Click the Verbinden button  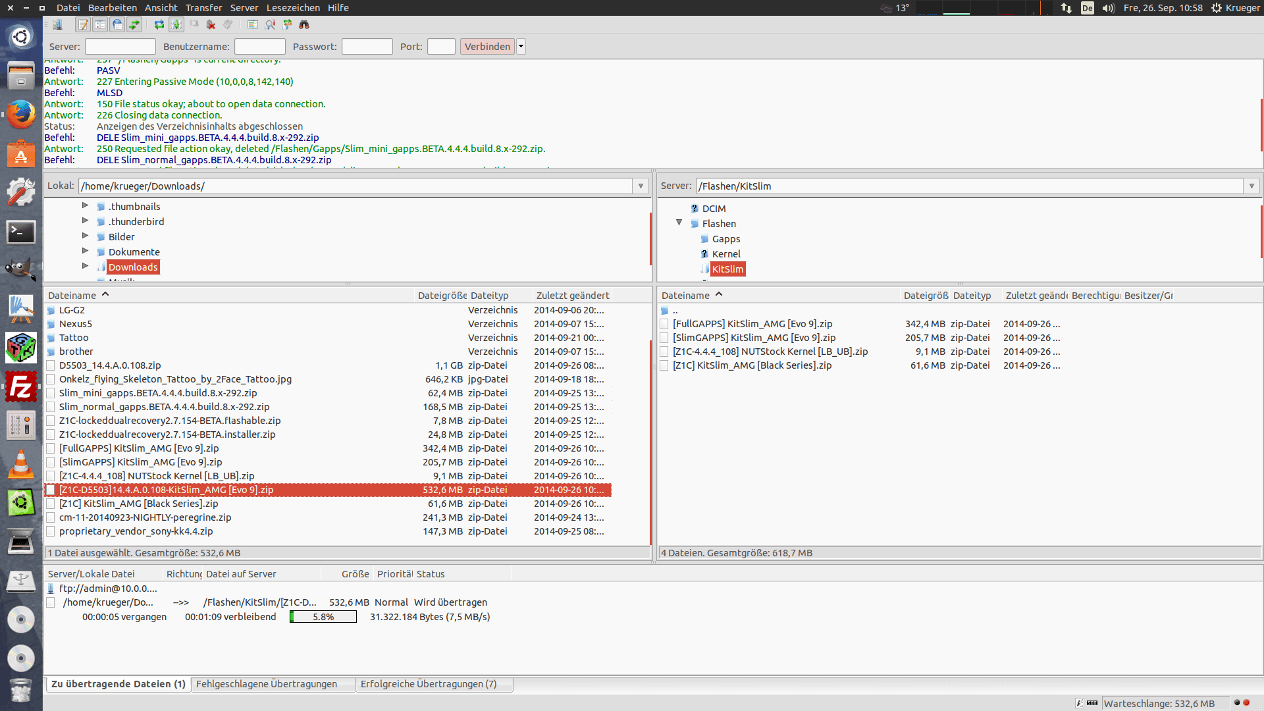coord(487,47)
